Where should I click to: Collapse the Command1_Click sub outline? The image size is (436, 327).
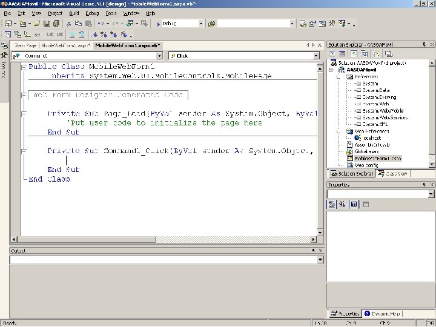pos(24,151)
